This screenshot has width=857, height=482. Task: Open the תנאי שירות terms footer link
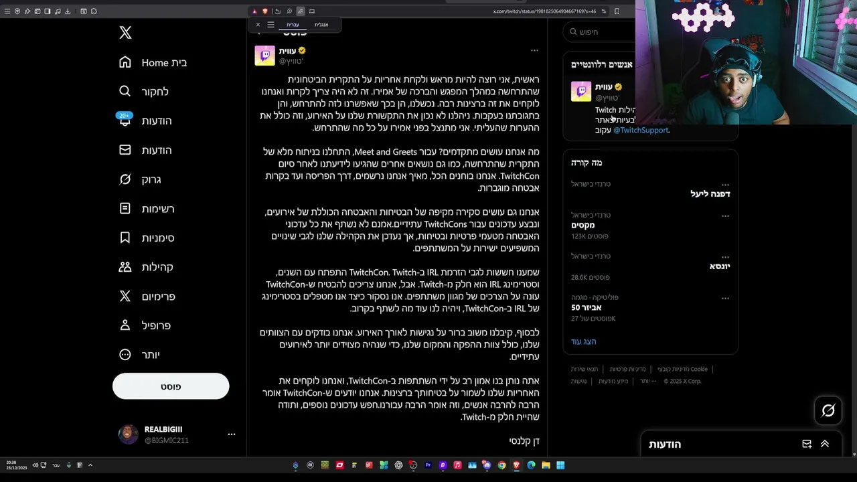(585, 369)
